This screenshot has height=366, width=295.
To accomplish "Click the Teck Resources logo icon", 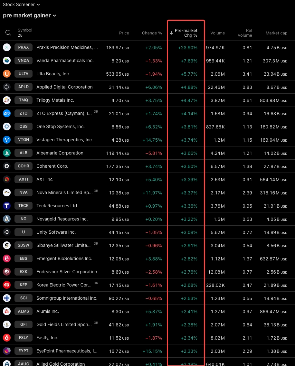I will pos(7,206).
